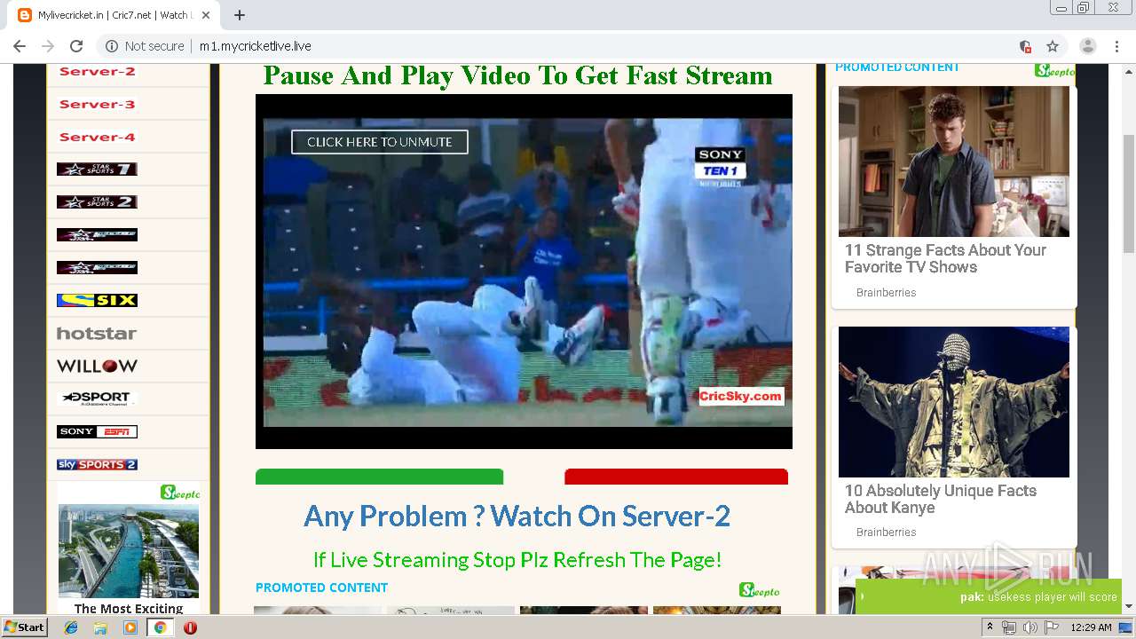Click the live cricket video player
The image size is (1136, 639).
pyautogui.click(x=524, y=272)
